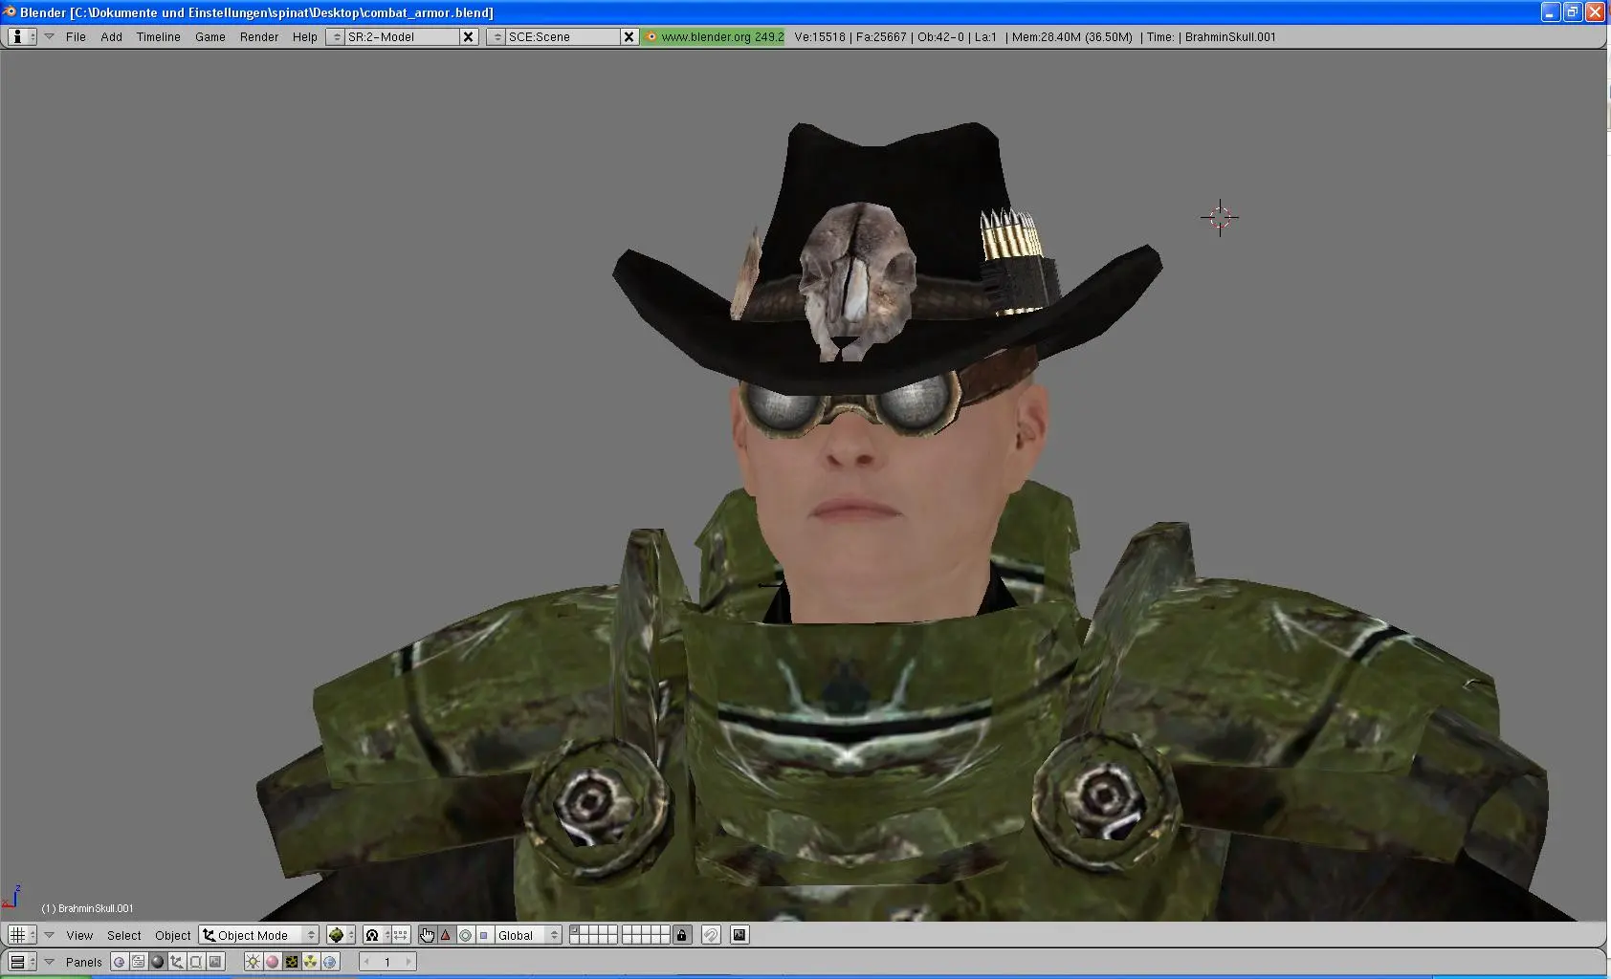Screen dimensions: 1611x979
Task: Open the Object Mode dropdown
Action: tap(259, 935)
